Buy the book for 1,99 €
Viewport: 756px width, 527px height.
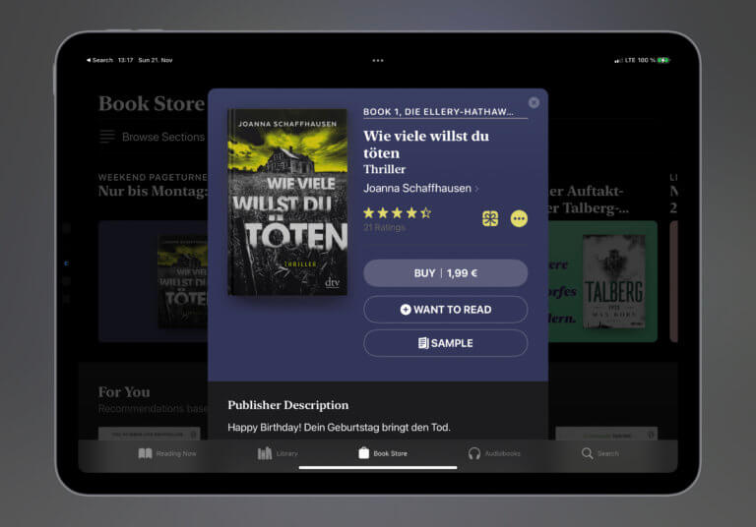445,273
